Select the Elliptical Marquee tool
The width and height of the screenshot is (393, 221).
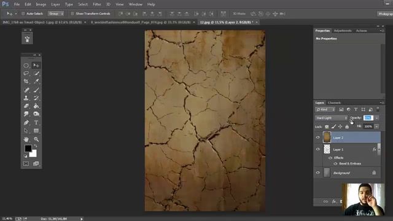tap(26, 66)
